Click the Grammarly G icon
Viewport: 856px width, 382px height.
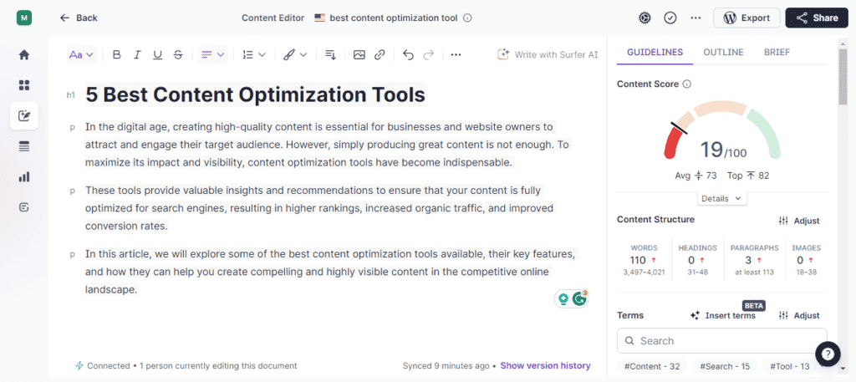pyautogui.click(x=579, y=298)
